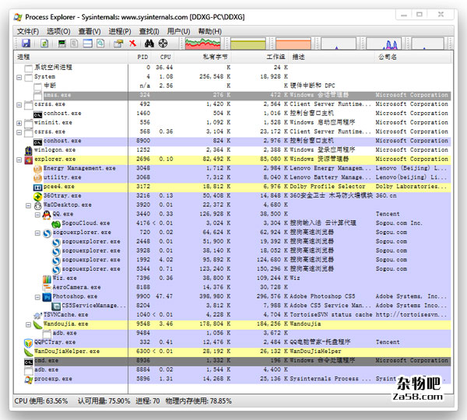Expand the wininit.exe tree node

19,123
